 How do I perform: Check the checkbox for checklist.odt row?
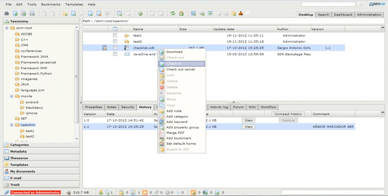pyautogui.click(x=115, y=48)
